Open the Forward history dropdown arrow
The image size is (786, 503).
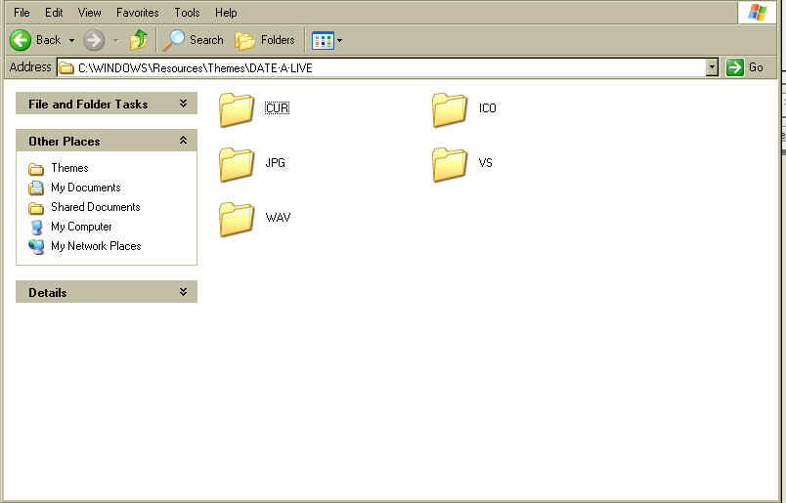[x=116, y=41]
